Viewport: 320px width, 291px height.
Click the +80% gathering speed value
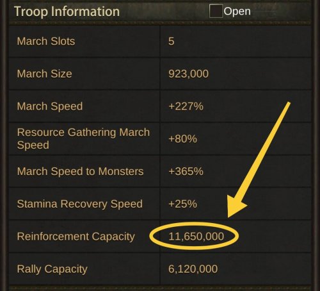[x=182, y=139]
